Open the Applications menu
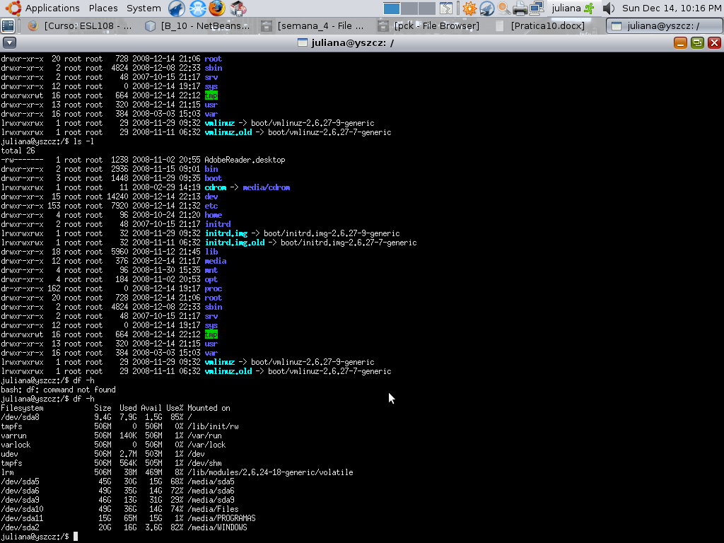The image size is (724, 543). [x=52, y=8]
